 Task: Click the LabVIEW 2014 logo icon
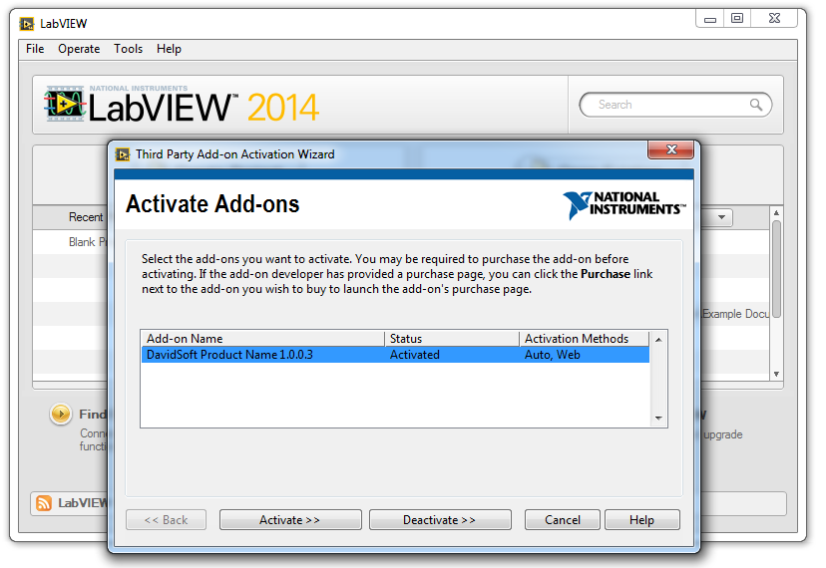click(x=64, y=104)
